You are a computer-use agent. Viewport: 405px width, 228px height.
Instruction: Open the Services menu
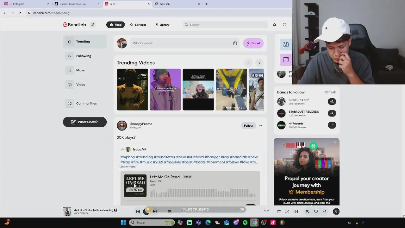click(138, 25)
